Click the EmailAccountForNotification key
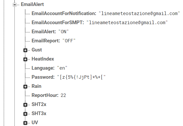 64,14
